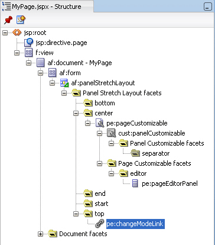Click the cust:panelCustomizable icon
Viewport: 215px width, 245px height.
[112, 133]
